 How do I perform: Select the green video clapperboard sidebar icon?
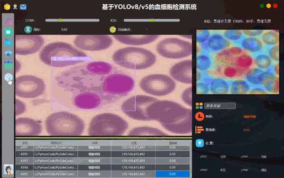coord(9,65)
